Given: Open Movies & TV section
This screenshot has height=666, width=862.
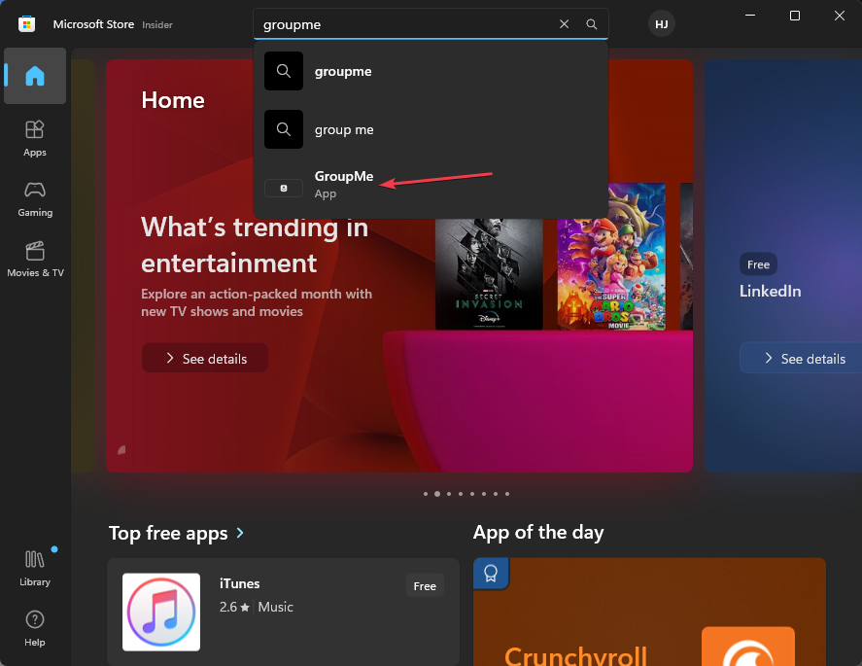Looking at the screenshot, I should pos(35,259).
